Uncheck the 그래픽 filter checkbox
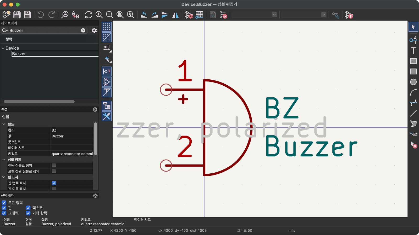The image size is (419, 235). [x=4, y=213]
